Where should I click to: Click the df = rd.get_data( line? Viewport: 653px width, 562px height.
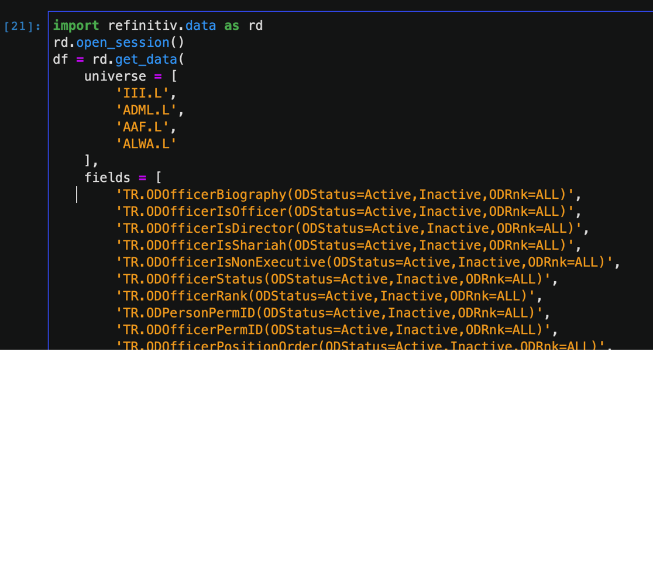click(119, 60)
